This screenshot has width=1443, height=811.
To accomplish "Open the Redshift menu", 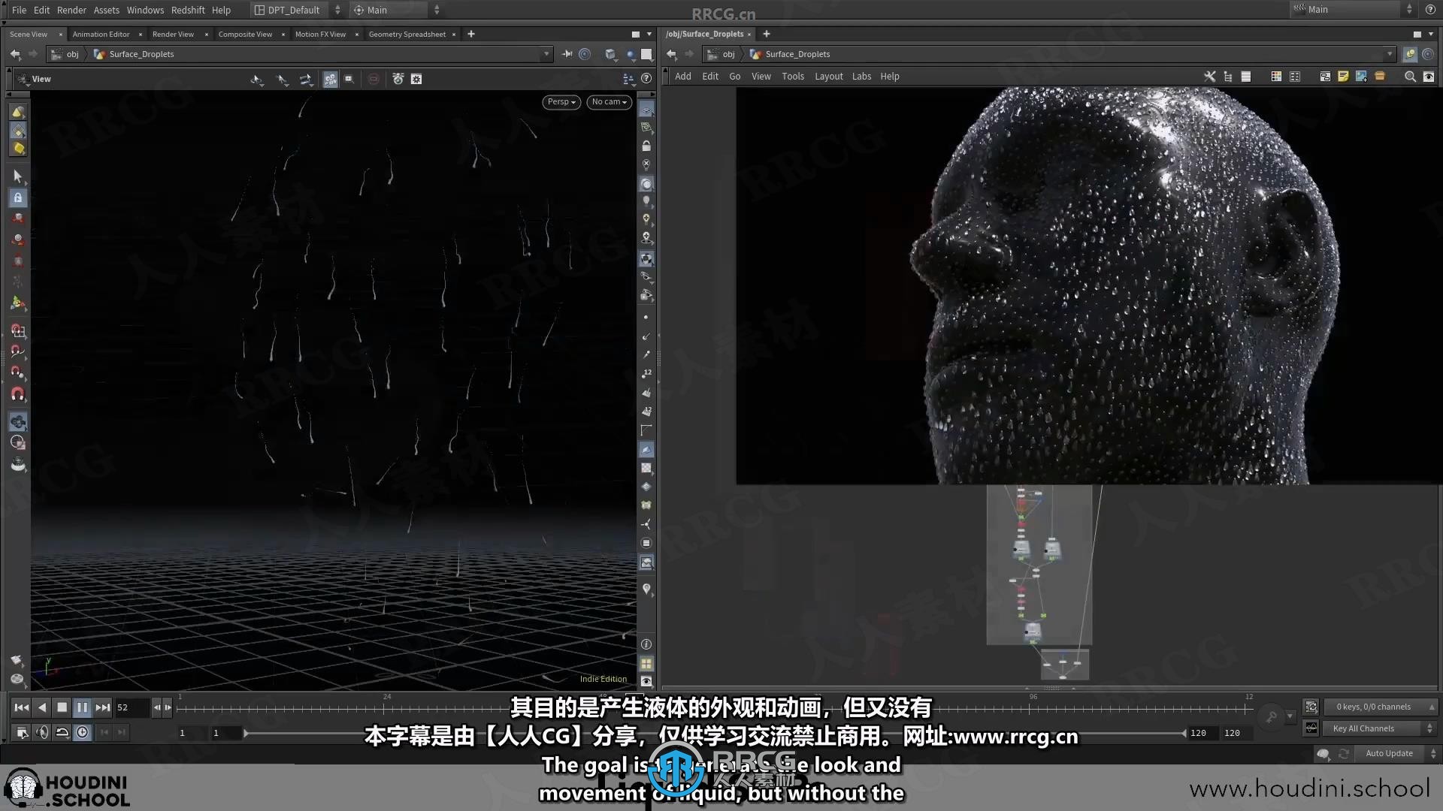I will coord(188,10).
